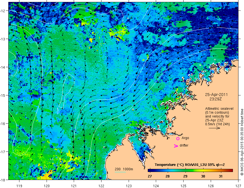This screenshot has height=188, width=244.
Task: Click the latitude axis label '-13'
Action: 2,39
